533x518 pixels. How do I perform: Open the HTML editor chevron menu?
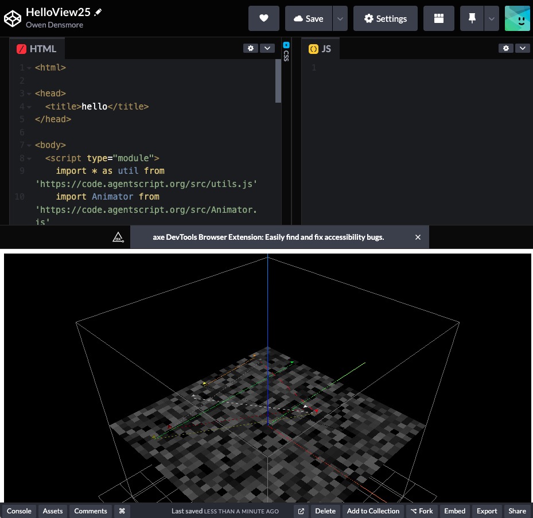[x=267, y=48]
